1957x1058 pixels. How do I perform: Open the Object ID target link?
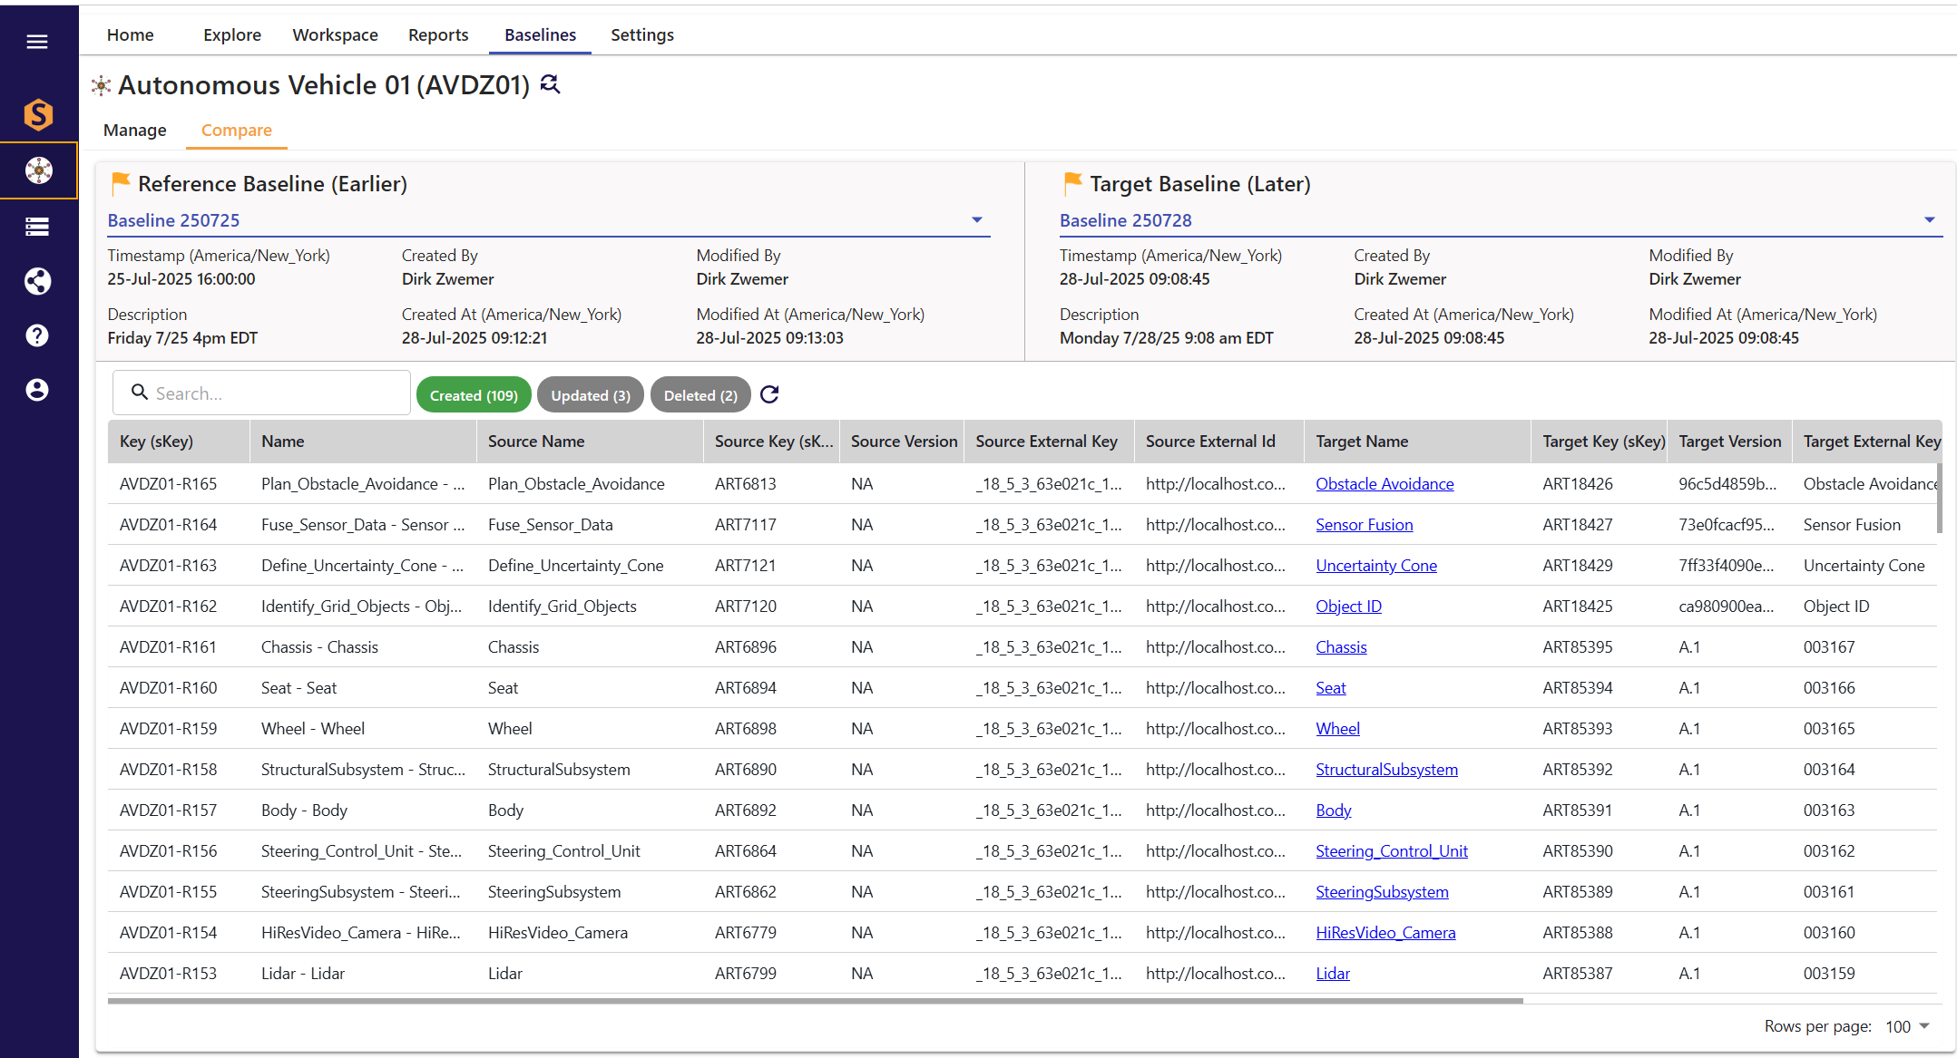point(1349,607)
